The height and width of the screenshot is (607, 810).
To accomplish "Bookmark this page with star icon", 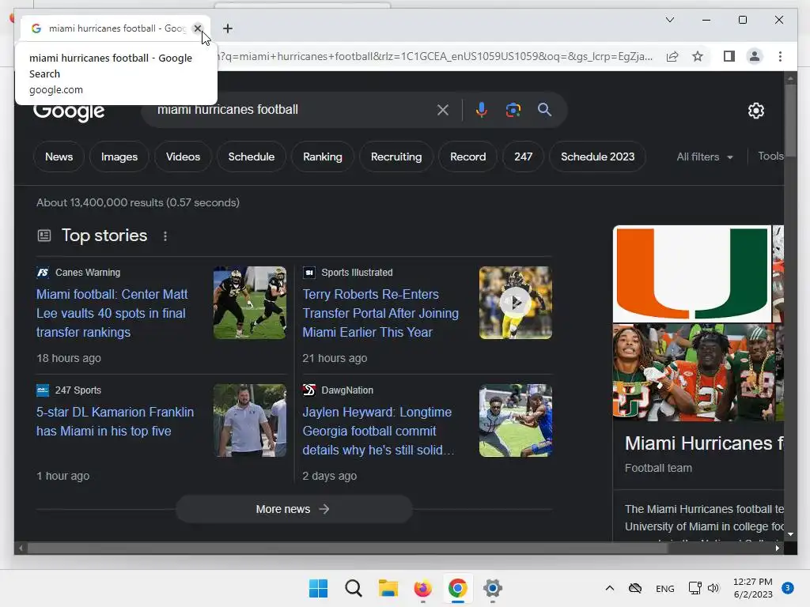I will [x=698, y=56].
